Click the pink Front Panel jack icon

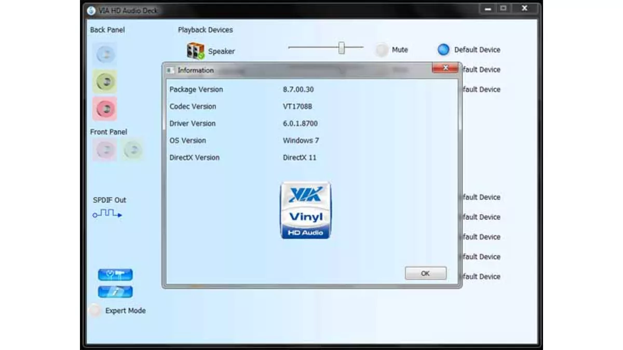click(105, 149)
